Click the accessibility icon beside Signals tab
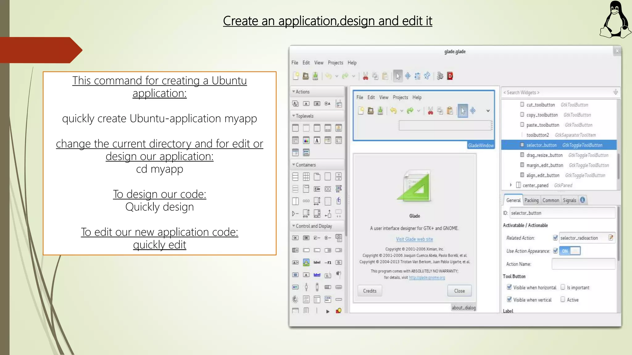This screenshot has width=632, height=355. (x=582, y=200)
